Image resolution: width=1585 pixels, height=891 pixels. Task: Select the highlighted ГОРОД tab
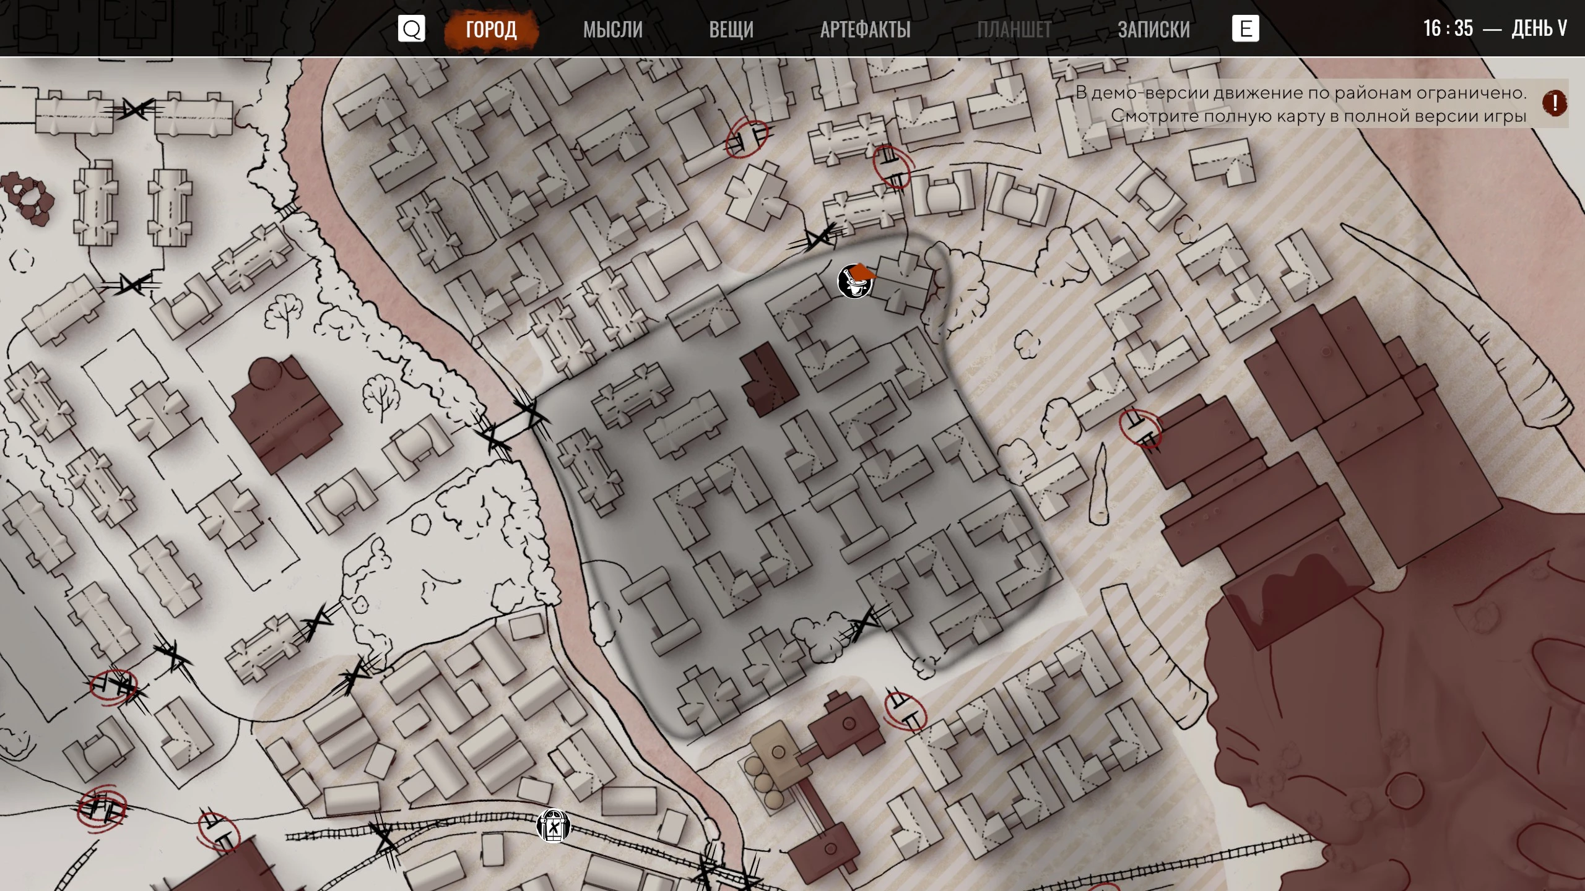[491, 29]
